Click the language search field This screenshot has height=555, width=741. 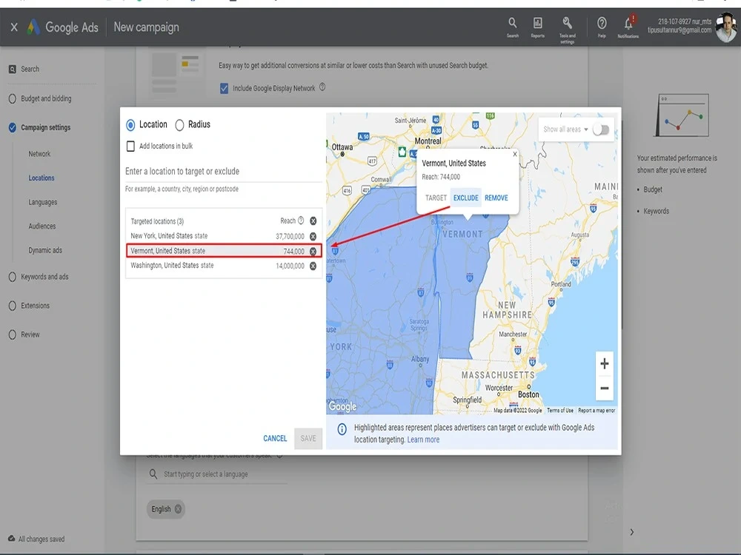217,474
